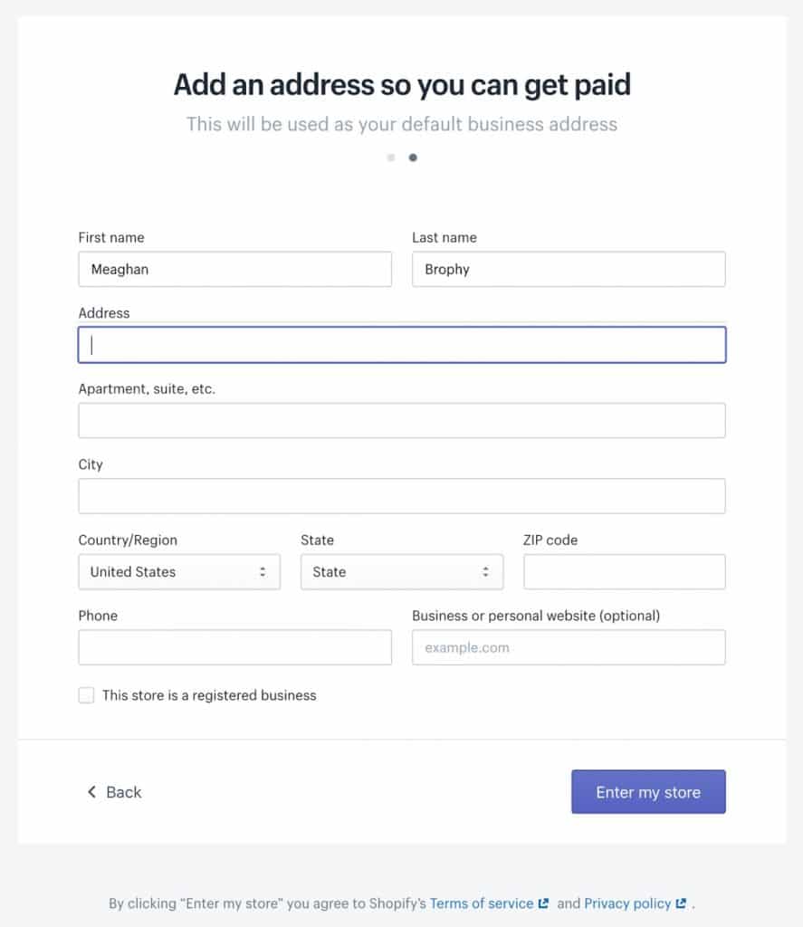Click the example.com website field
This screenshot has height=927, width=803.
pos(569,646)
